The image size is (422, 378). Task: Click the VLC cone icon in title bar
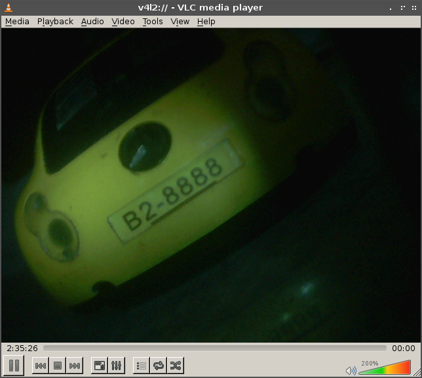(x=9, y=7)
